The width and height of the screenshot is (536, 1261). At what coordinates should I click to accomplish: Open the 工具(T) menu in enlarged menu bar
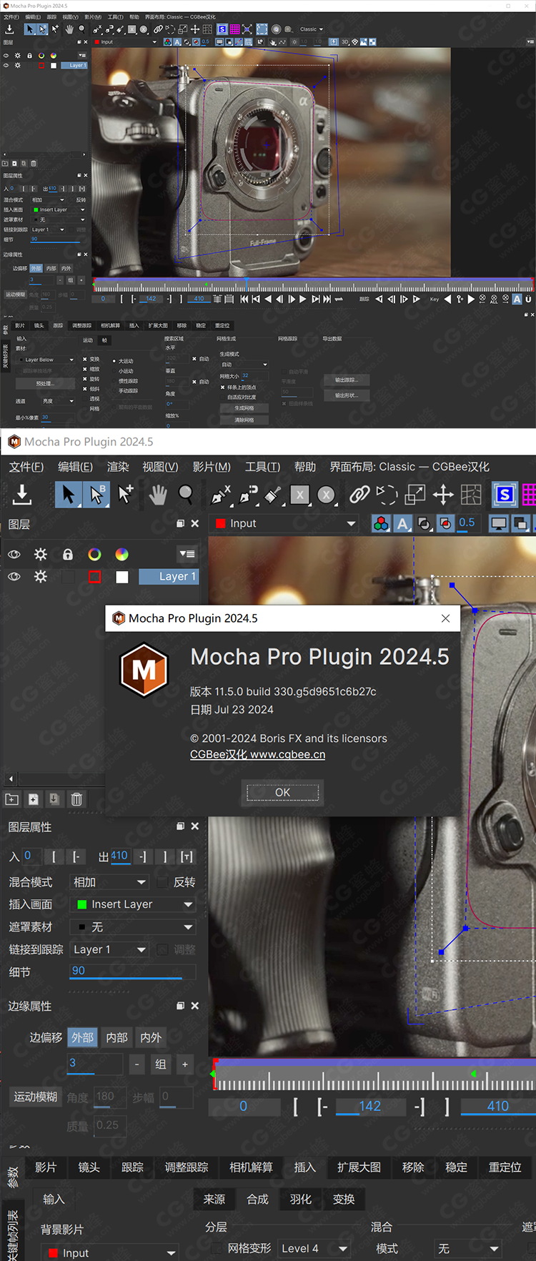262,467
